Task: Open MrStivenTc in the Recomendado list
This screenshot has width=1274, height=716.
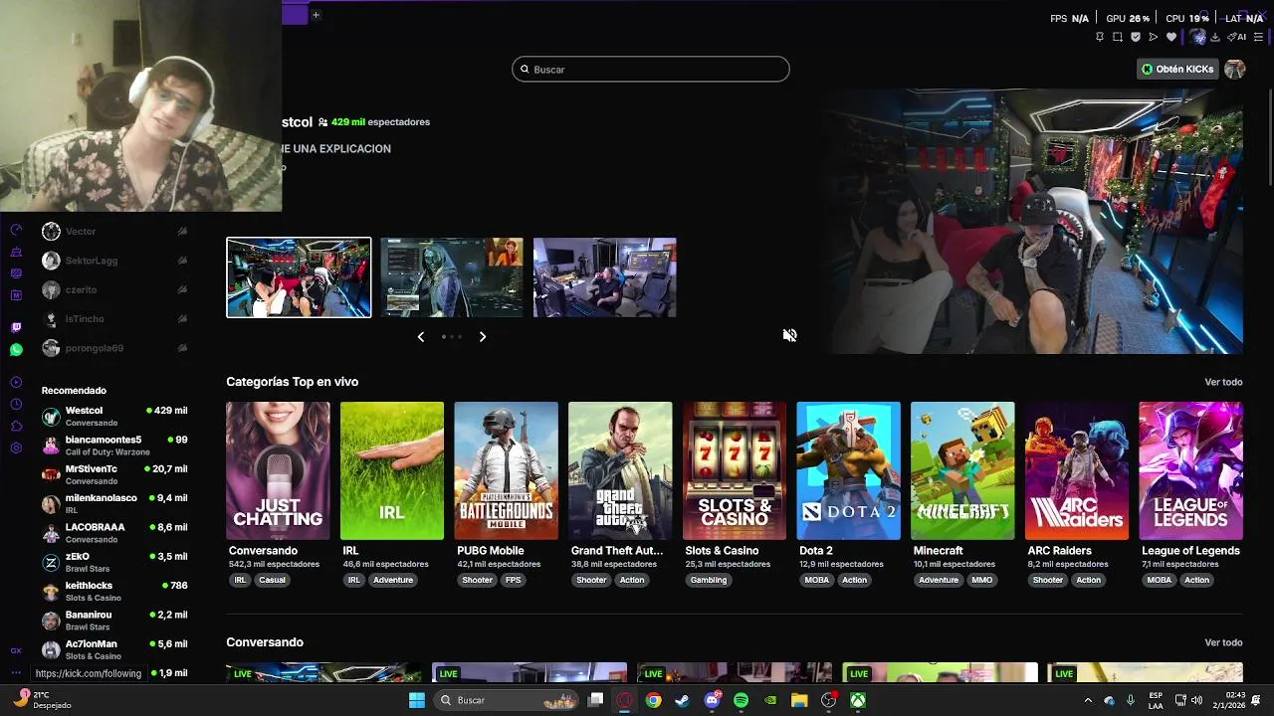Action: pos(114,474)
